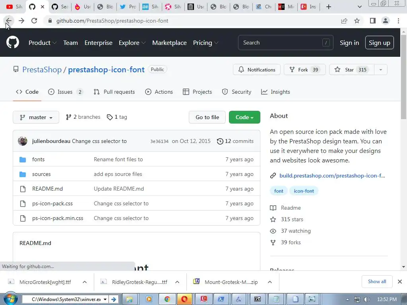The image size is (407, 305).
Task: View the 2 branches link
Action: point(83,117)
